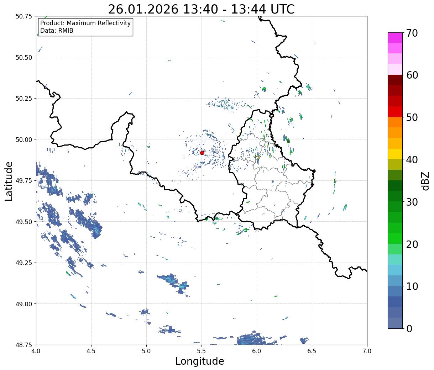434x370 pixels.
Task: Click the latitude tick label 50.75
Action: tap(24, 16)
